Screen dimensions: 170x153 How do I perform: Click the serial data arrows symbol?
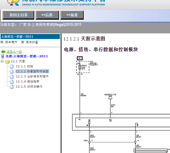(x=110, y=120)
